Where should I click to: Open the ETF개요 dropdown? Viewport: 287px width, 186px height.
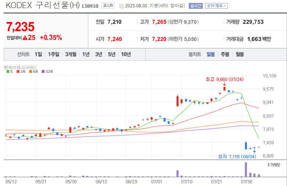pyautogui.click(x=216, y=6)
